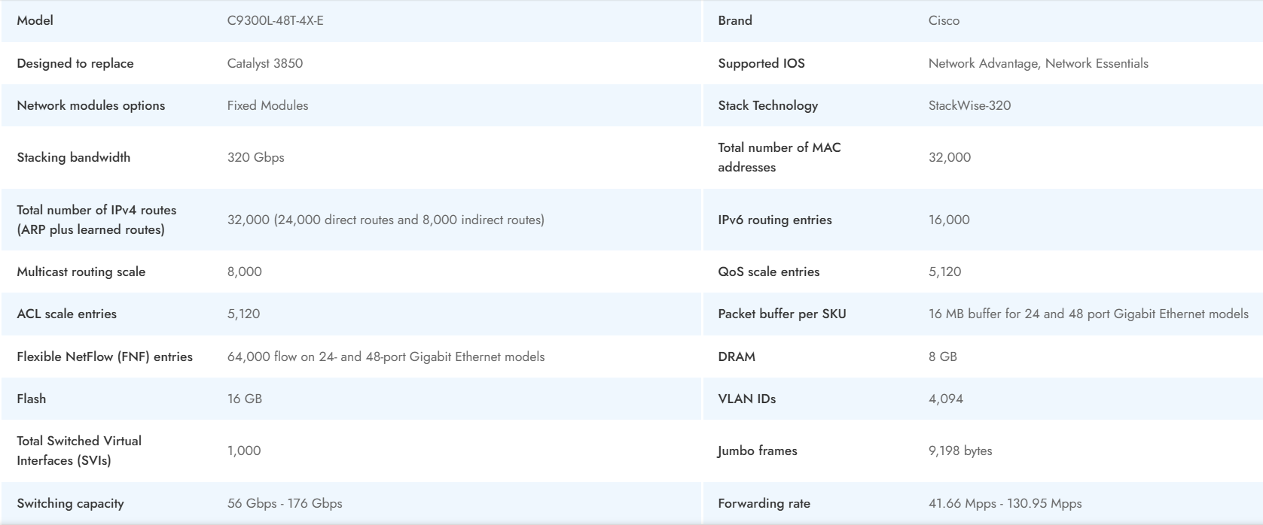Click the 64,000 flow NetFlow value
Screen dimensions: 1263x525
click(x=386, y=357)
